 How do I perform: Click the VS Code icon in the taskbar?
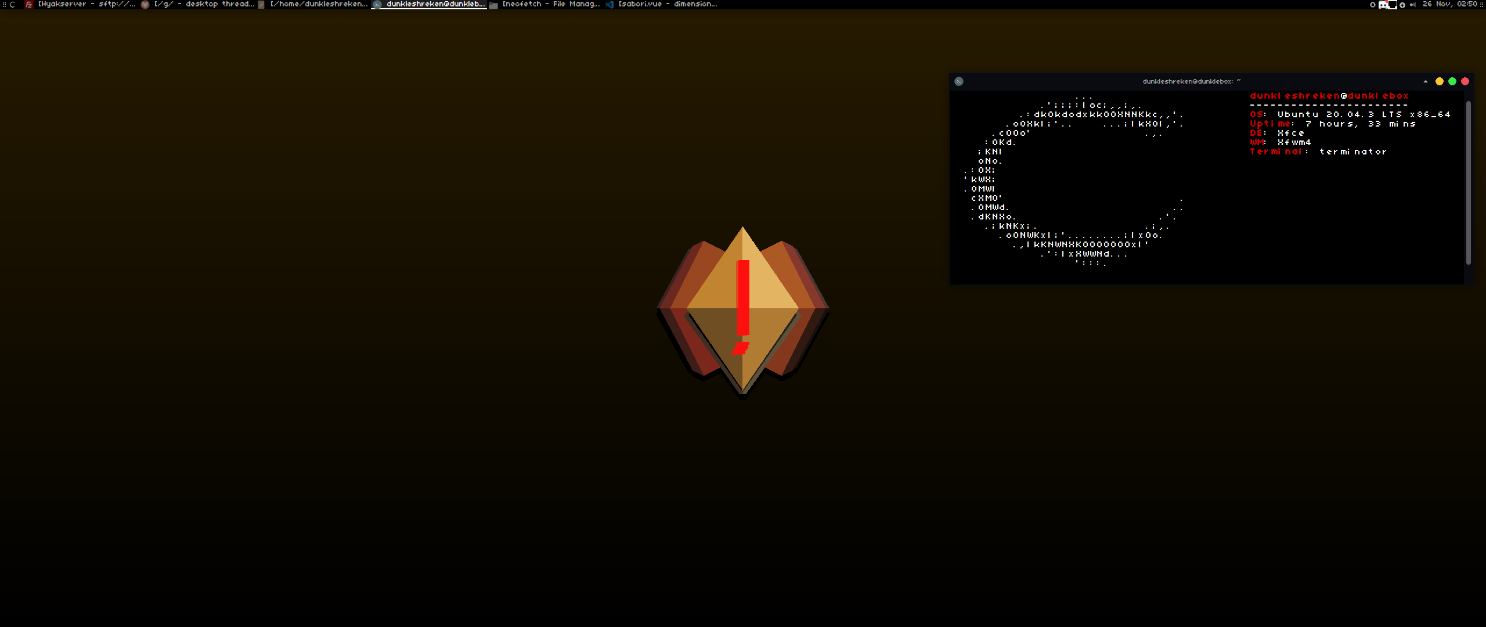point(609,4)
